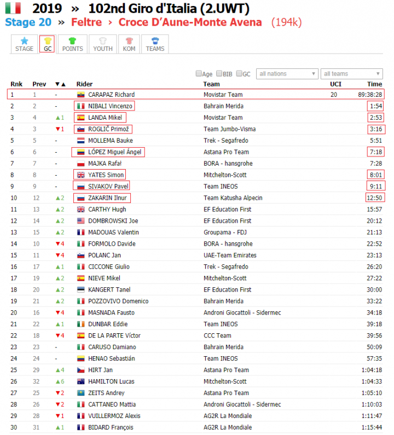Sort table by Rider column header
Image resolution: width=394 pixels, height=435 pixels.
coord(84,84)
